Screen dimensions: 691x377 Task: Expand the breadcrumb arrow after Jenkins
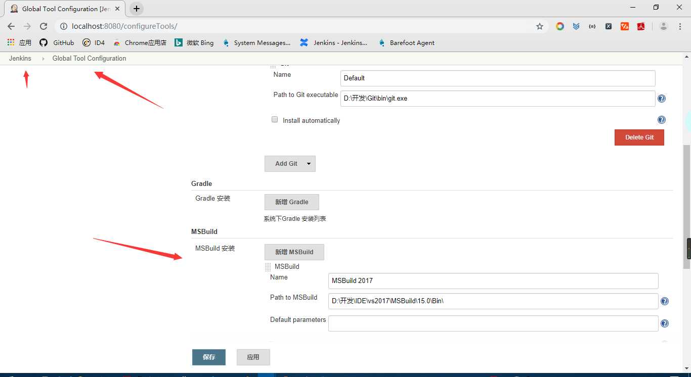click(x=43, y=59)
